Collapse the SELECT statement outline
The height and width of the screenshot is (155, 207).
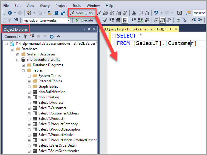pyautogui.click(x=114, y=36)
